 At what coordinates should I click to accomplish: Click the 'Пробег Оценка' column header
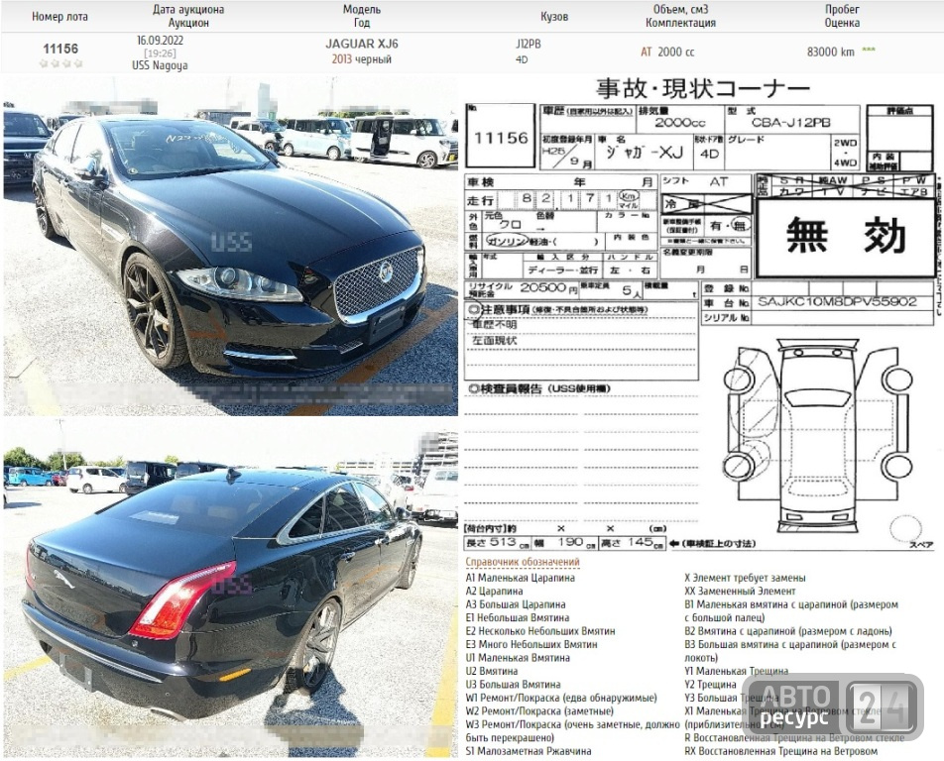click(842, 16)
